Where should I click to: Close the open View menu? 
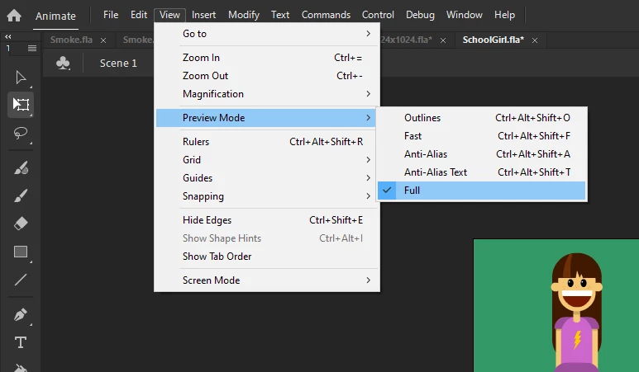point(169,15)
